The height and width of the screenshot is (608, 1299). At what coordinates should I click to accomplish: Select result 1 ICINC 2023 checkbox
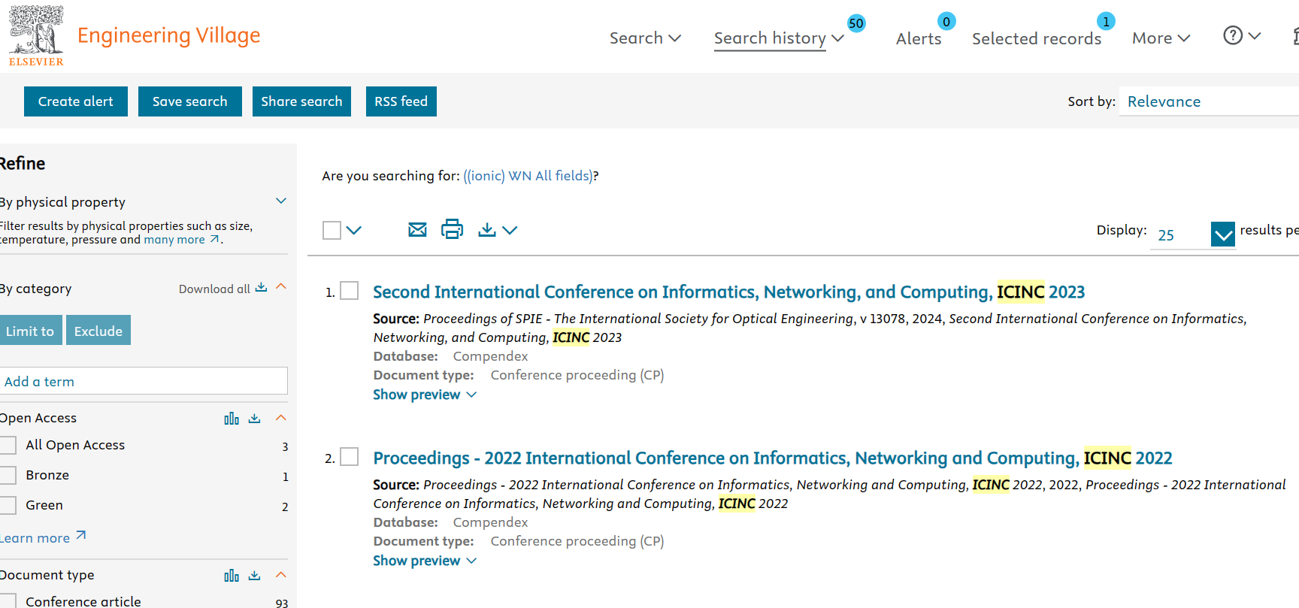point(350,291)
